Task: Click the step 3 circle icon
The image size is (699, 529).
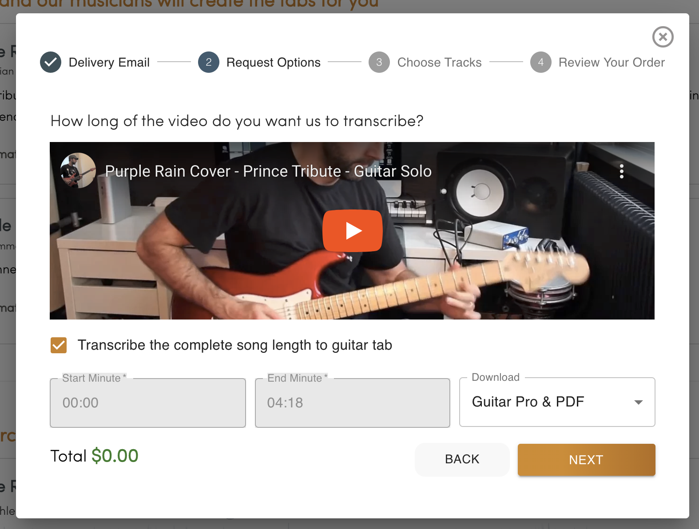Action: (x=379, y=62)
